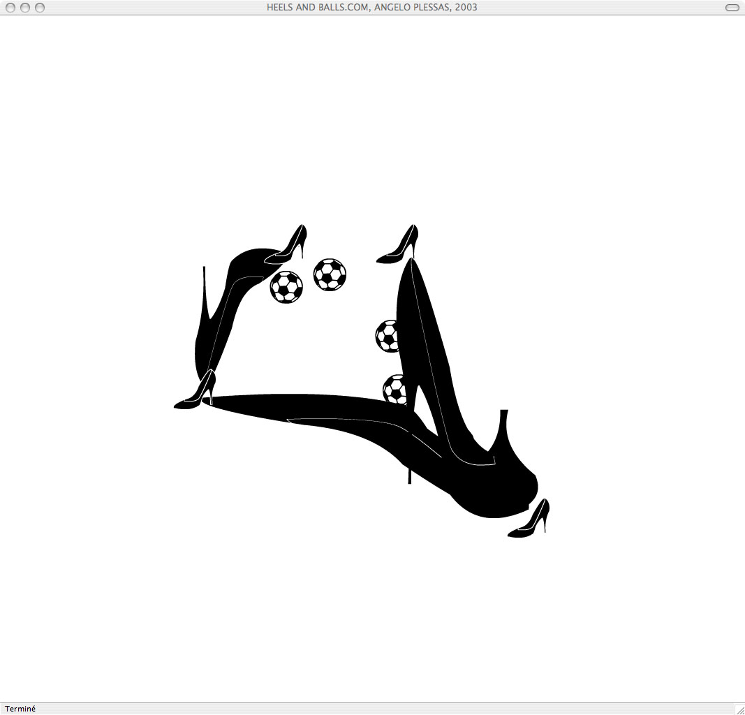
Task: Click the small stiletto at the left end of the horizontal shoe
Action: [x=196, y=389]
